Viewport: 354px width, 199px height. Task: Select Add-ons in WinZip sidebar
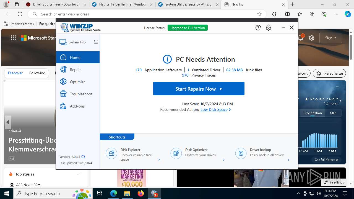pyautogui.click(x=78, y=106)
